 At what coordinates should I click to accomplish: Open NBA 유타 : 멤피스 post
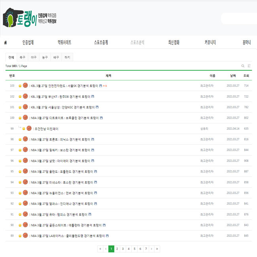pyautogui.click(x=59, y=214)
